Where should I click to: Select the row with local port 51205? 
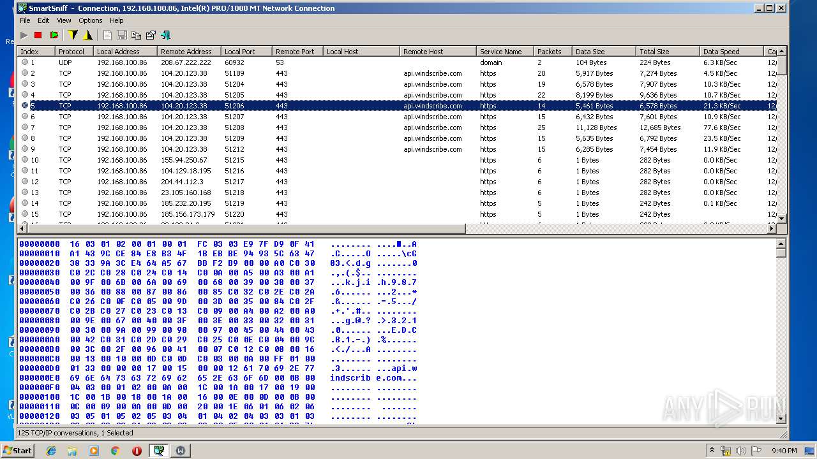tap(397, 95)
